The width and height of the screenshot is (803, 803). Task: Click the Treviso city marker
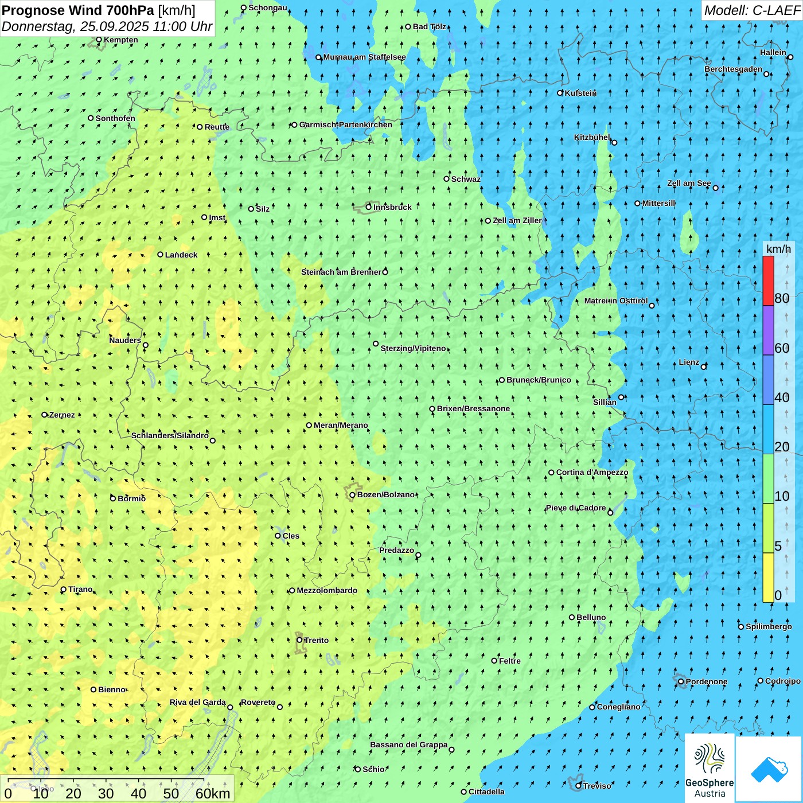pyautogui.click(x=579, y=786)
